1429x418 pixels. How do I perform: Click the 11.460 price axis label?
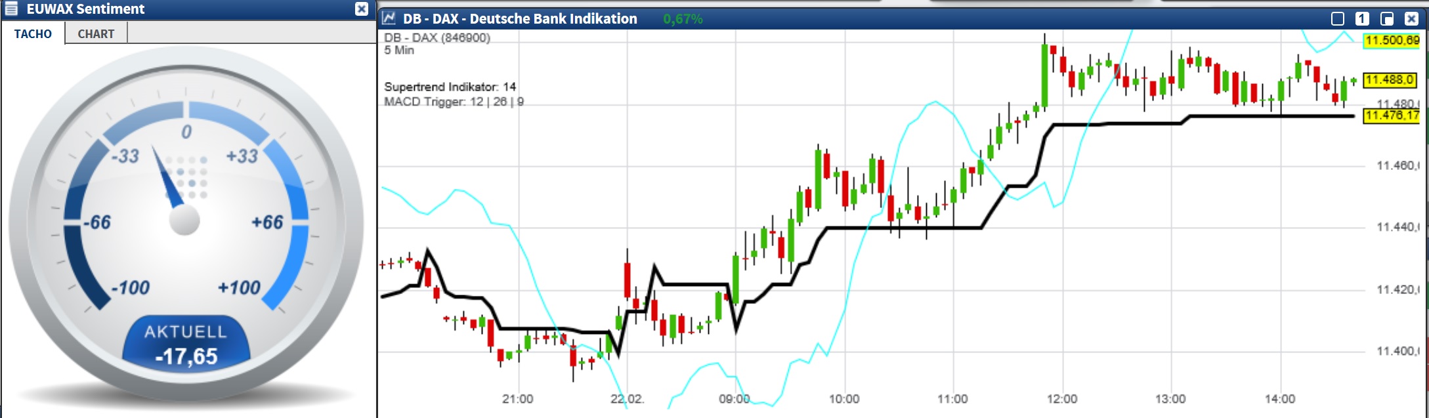coord(1398,165)
